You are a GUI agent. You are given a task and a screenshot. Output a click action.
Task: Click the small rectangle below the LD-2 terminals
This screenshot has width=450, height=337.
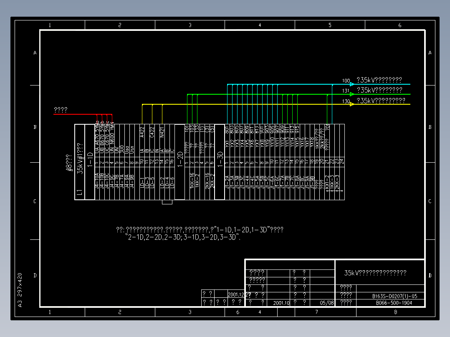click(x=167, y=202)
